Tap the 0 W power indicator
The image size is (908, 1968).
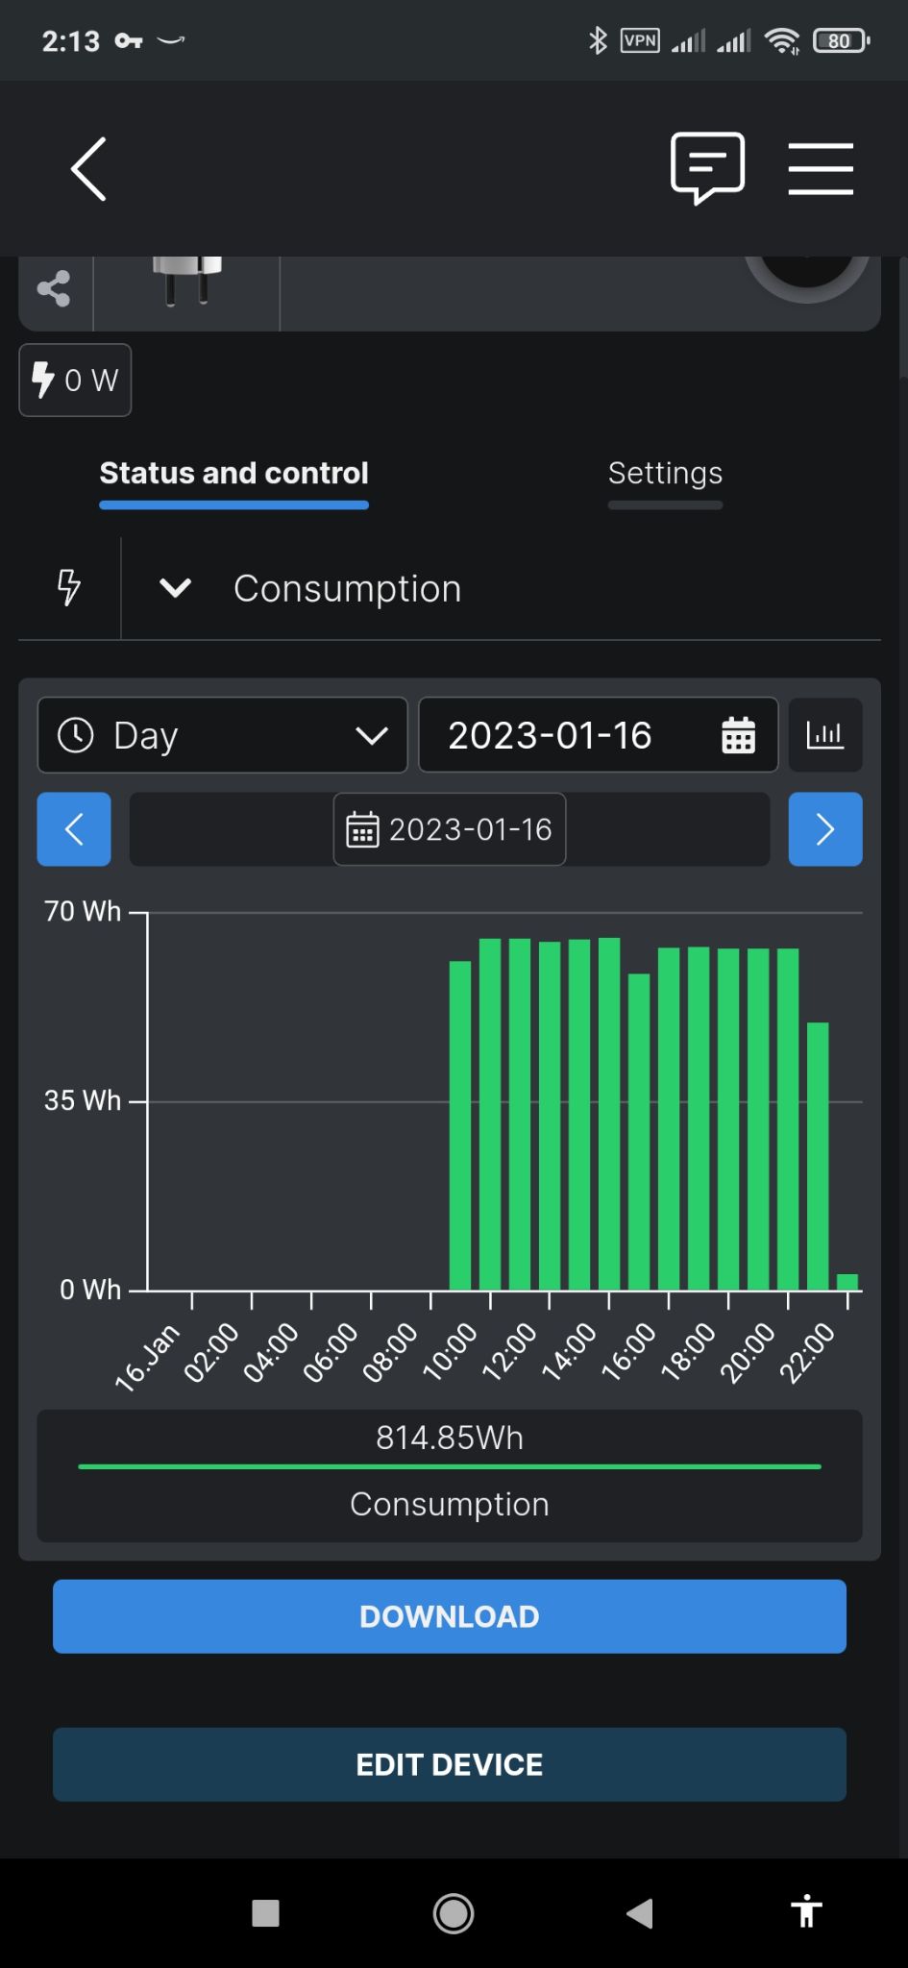tap(75, 381)
